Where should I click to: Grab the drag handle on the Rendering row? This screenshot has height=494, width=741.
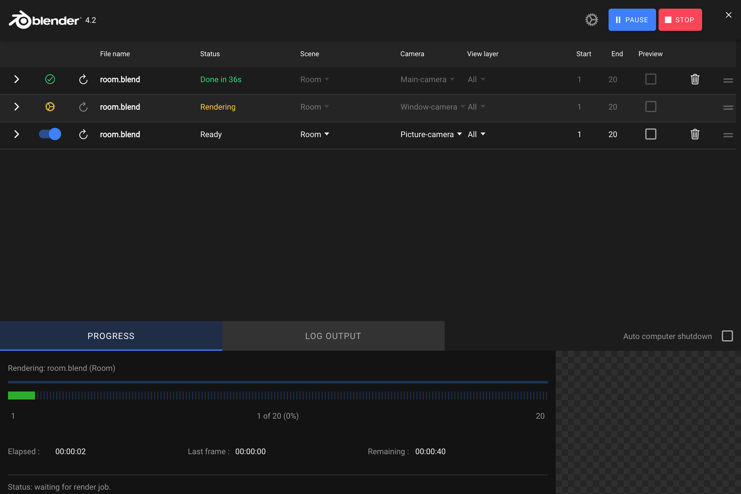pos(728,107)
